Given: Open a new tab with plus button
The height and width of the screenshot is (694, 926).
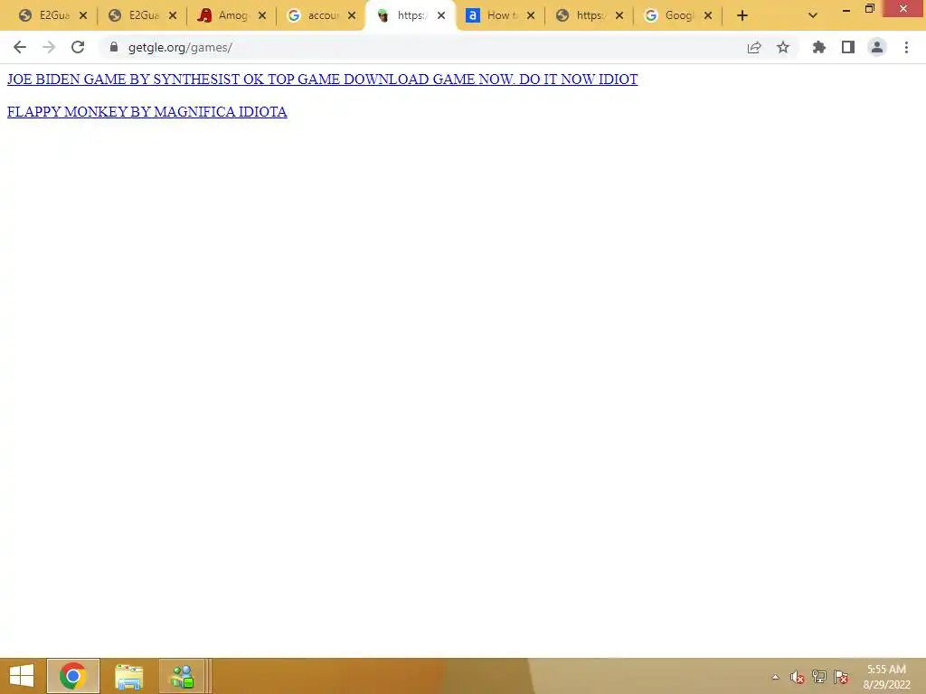Looking at the screenshot, I should pos(742,16).
